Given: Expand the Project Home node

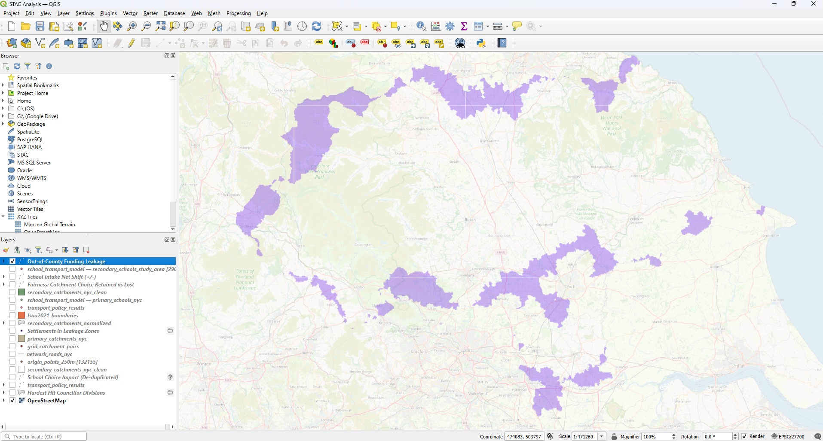Looking at the screenshot, I should pos(3,93).
